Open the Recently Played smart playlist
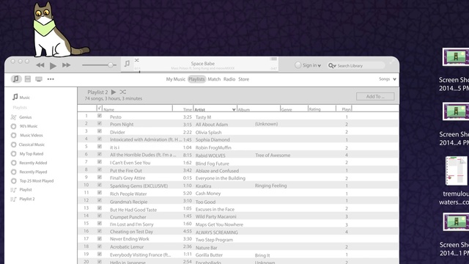The width and height of the screenshot is (469, 264). tap(29, 172)
